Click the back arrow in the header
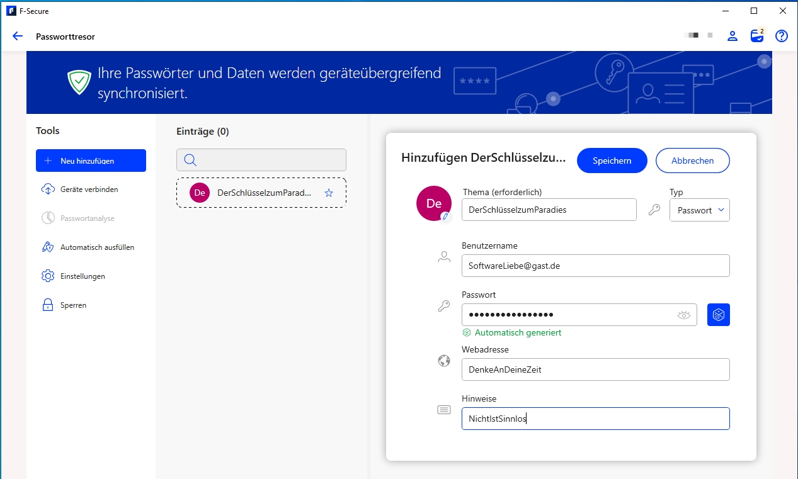The width and height of the screenshot is (798, 479). pyautogui.click(x=18, y=37)
